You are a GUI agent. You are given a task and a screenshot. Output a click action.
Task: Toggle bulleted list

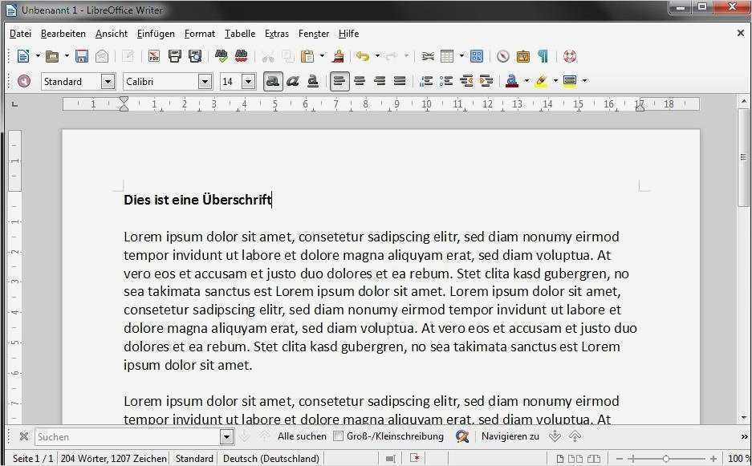coord(446,81)
